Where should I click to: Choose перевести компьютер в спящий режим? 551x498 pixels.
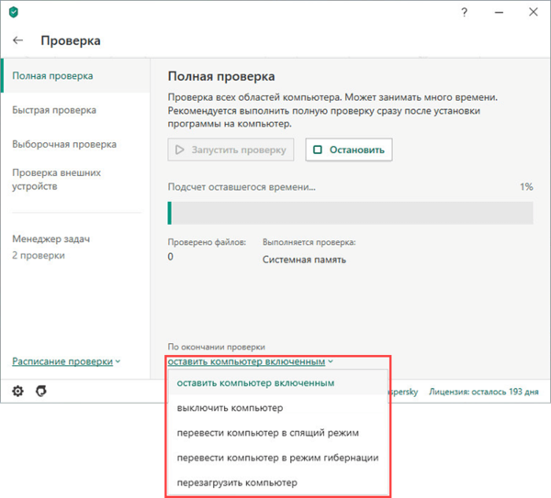(267, 432)
